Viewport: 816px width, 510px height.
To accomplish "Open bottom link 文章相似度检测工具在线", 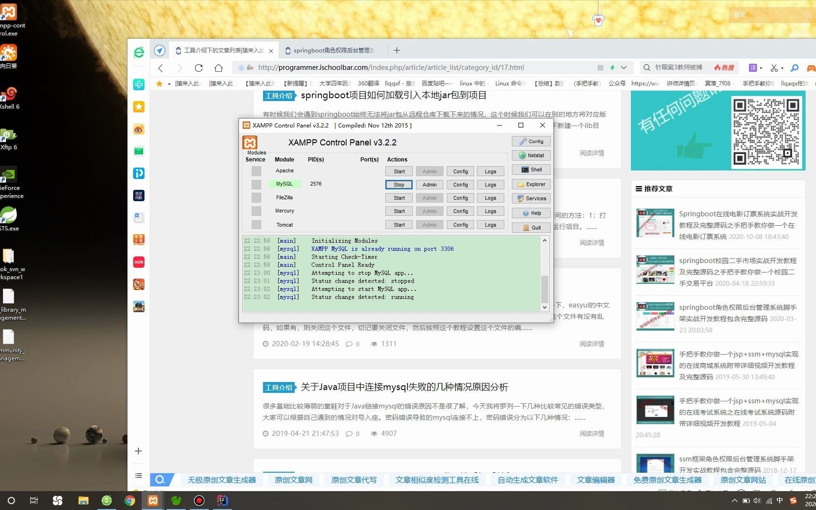I will click(x=437, y=480).
